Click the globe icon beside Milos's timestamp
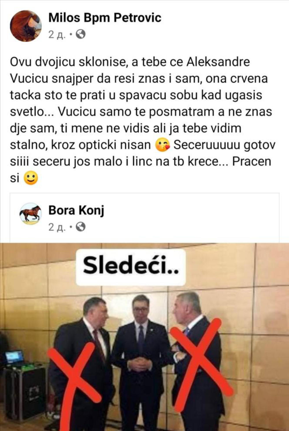The height and width of the screenshot is (431, 289). click(81, 35)
